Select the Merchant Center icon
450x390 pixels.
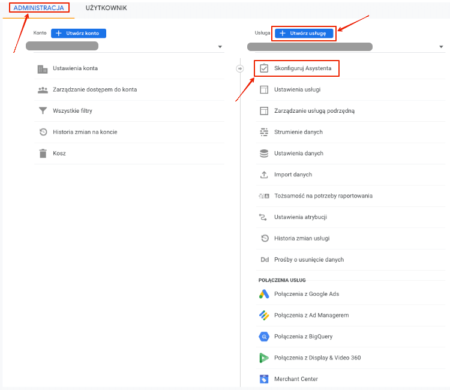(264, 379)
